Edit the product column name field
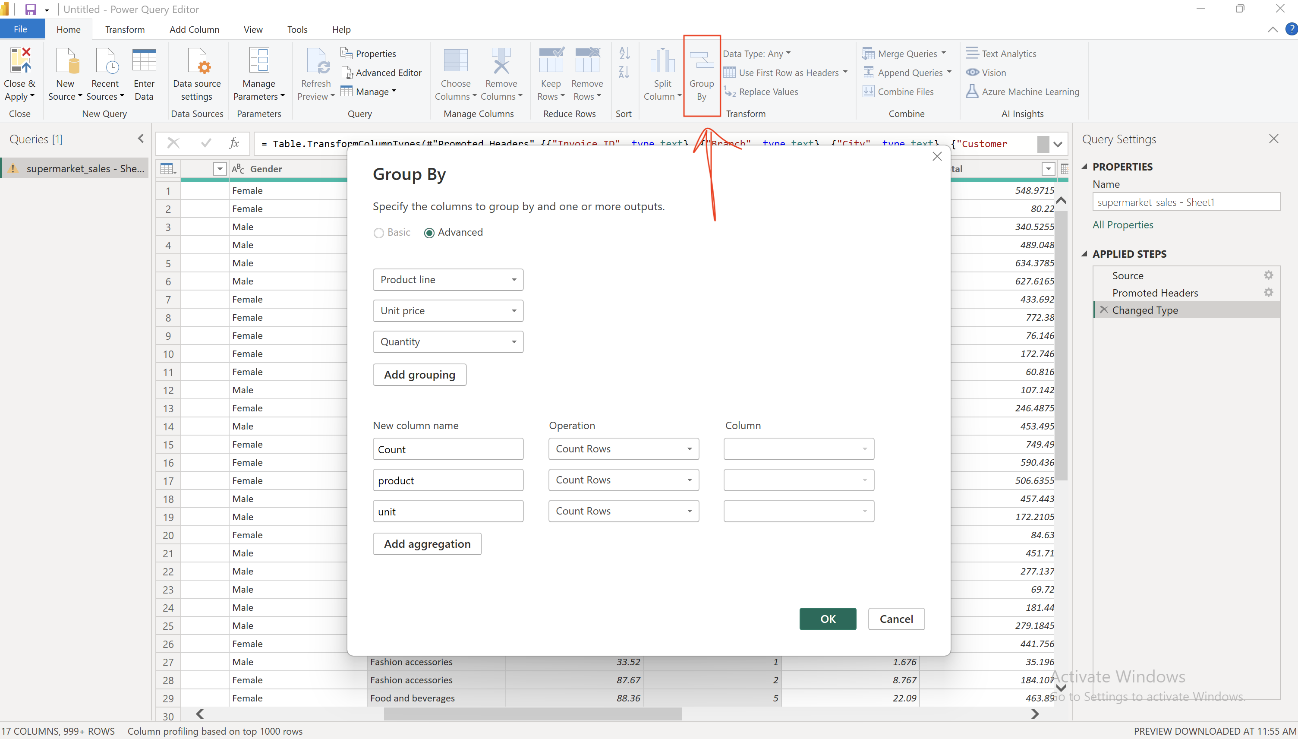Viewport: 1298px width, 739px height. point(448,480)
